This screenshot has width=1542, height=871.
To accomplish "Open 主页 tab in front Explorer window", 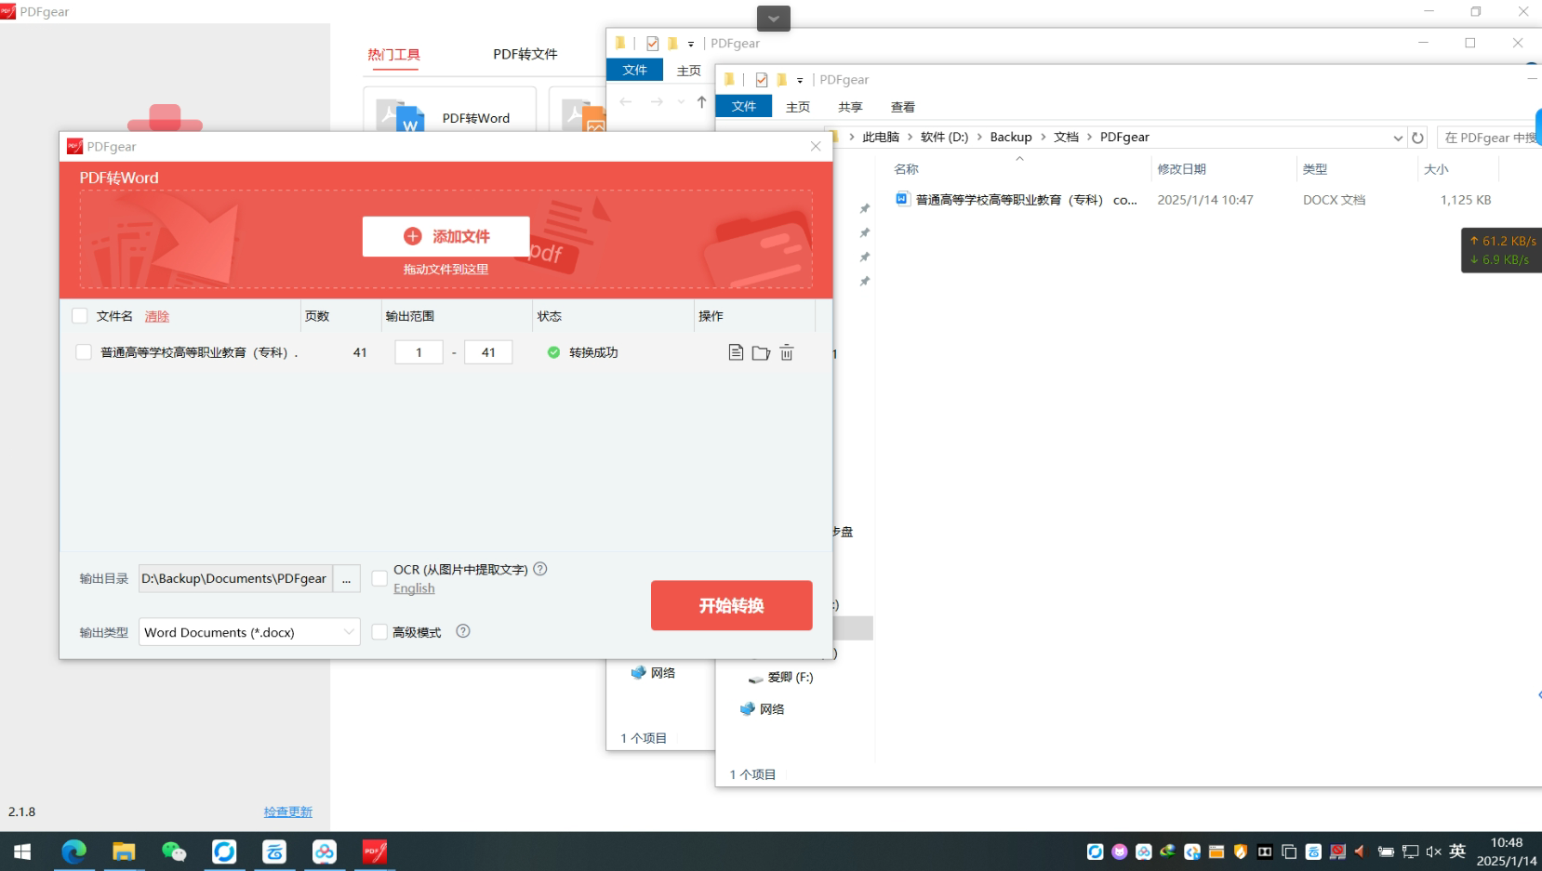I will (x=798, y=107).
